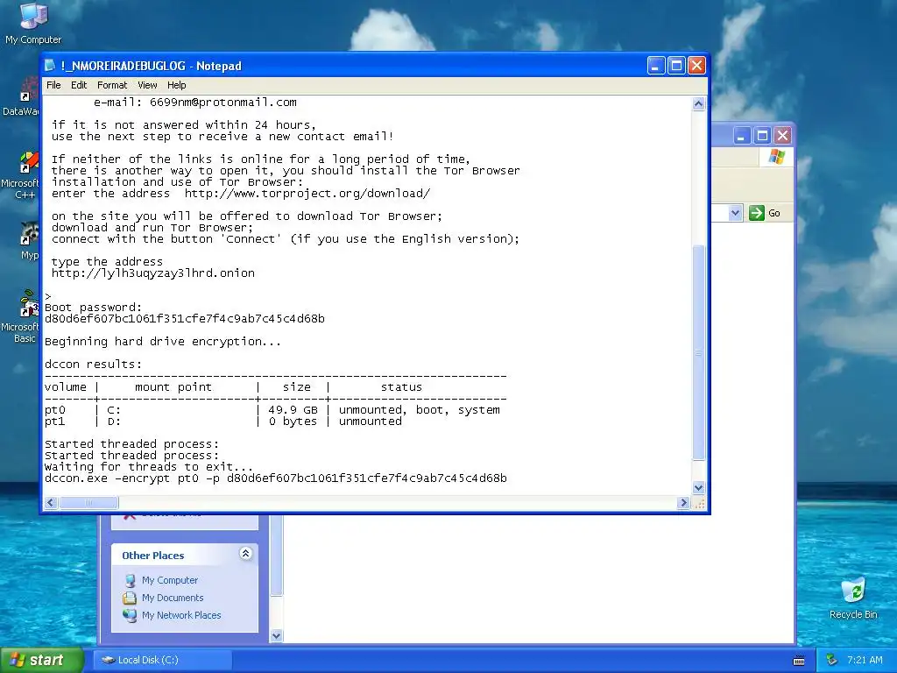Click the keyboard tray icon on the taskbar
The width and height of the screenshot is (897, 673).
click(x=799, y=661)
